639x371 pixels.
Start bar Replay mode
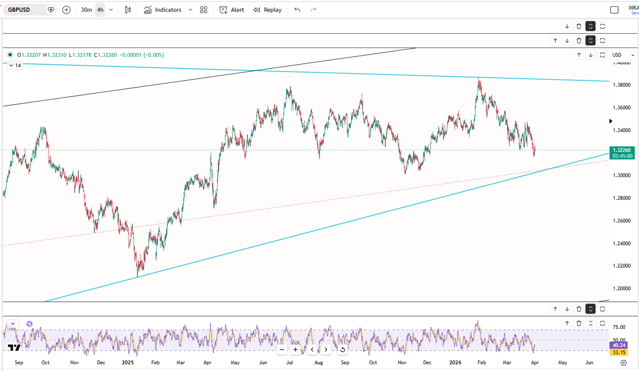(268, 10)
